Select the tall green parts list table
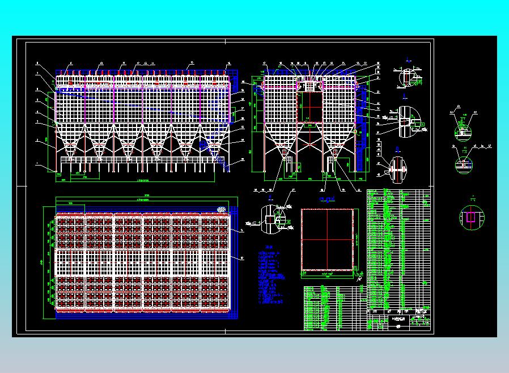Viewport: 509px width, 373px height. pos(398,249)
